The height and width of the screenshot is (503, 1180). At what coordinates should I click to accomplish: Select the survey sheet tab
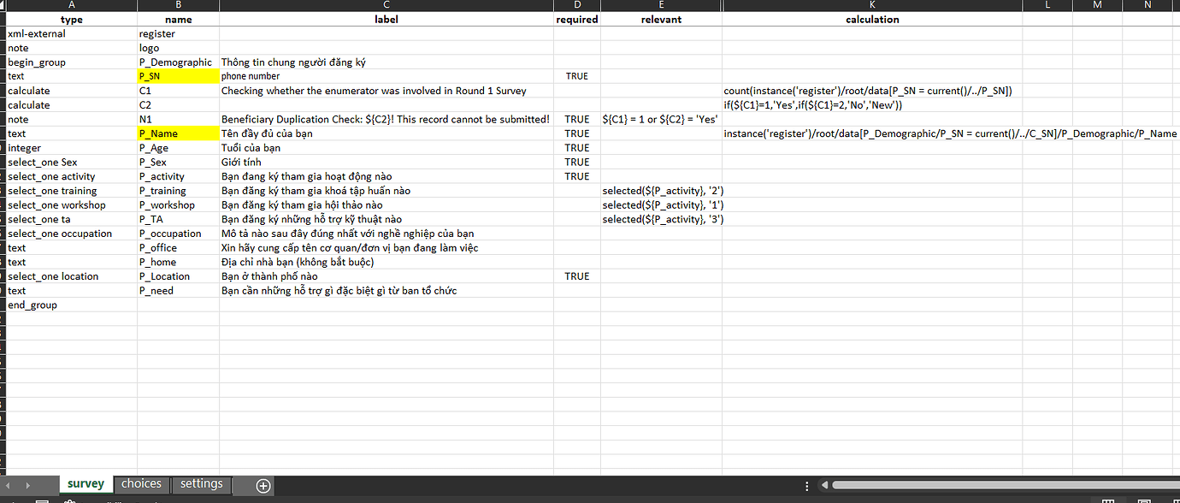[x=86, y=483]
